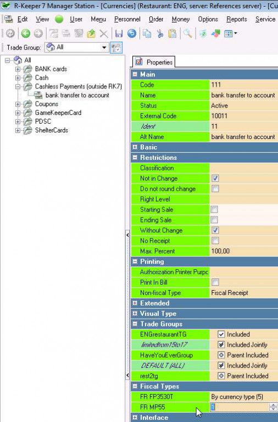Increase FR MP55 value with spinner arrow
This screenshot has height=422, width=278.
pyautogui.click(x=273, y=405)
